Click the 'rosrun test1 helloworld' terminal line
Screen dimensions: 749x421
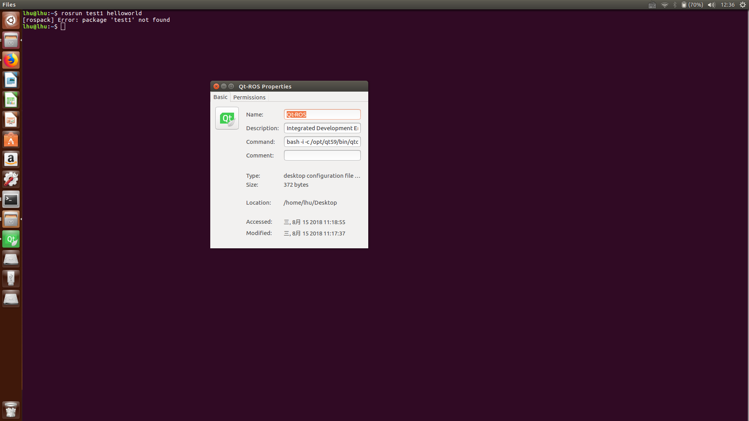point(101,13)
